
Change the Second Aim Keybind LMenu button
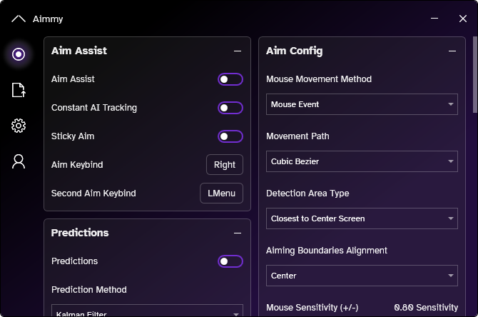click(222, 193)
